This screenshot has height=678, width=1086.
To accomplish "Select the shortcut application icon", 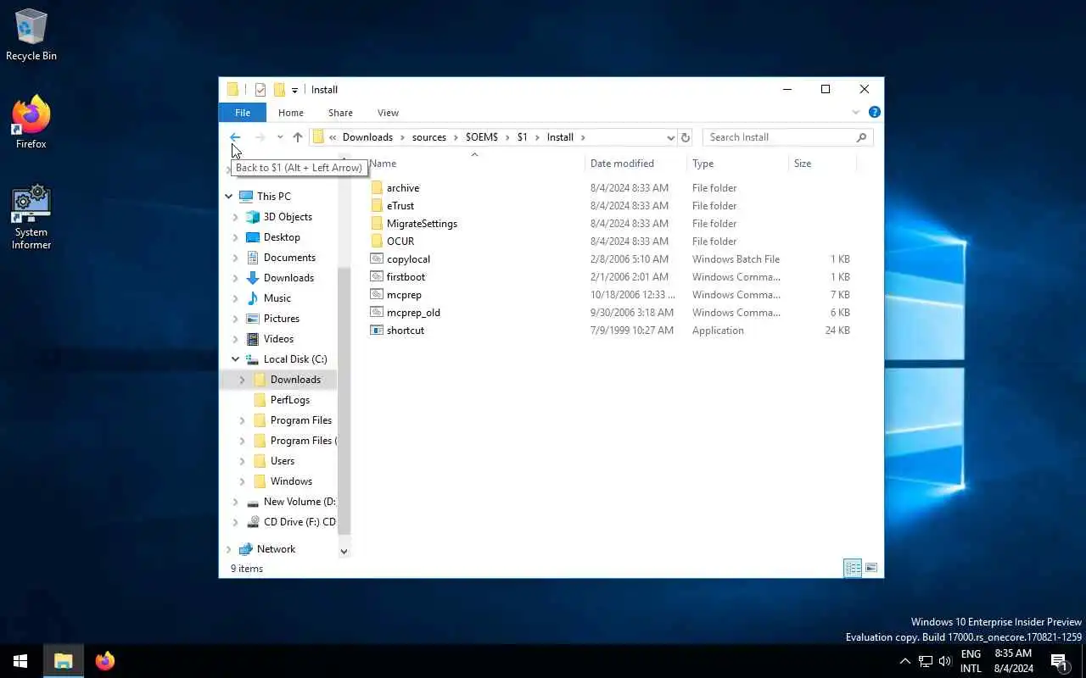I will (x=378, y=331).
